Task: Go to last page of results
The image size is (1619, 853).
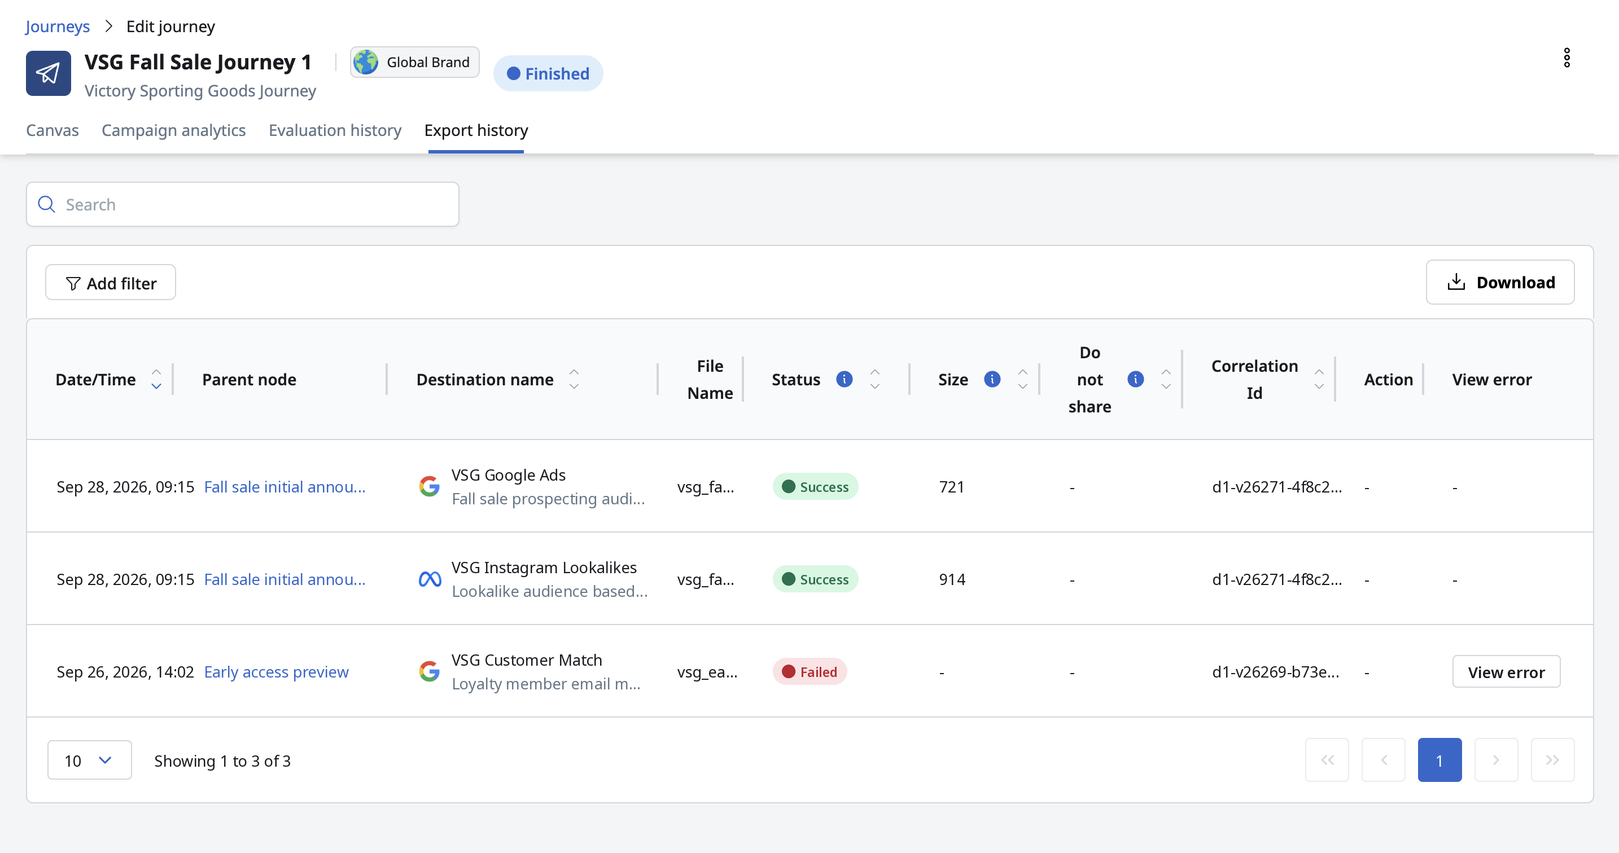Action: click(x=1552, y=760)
